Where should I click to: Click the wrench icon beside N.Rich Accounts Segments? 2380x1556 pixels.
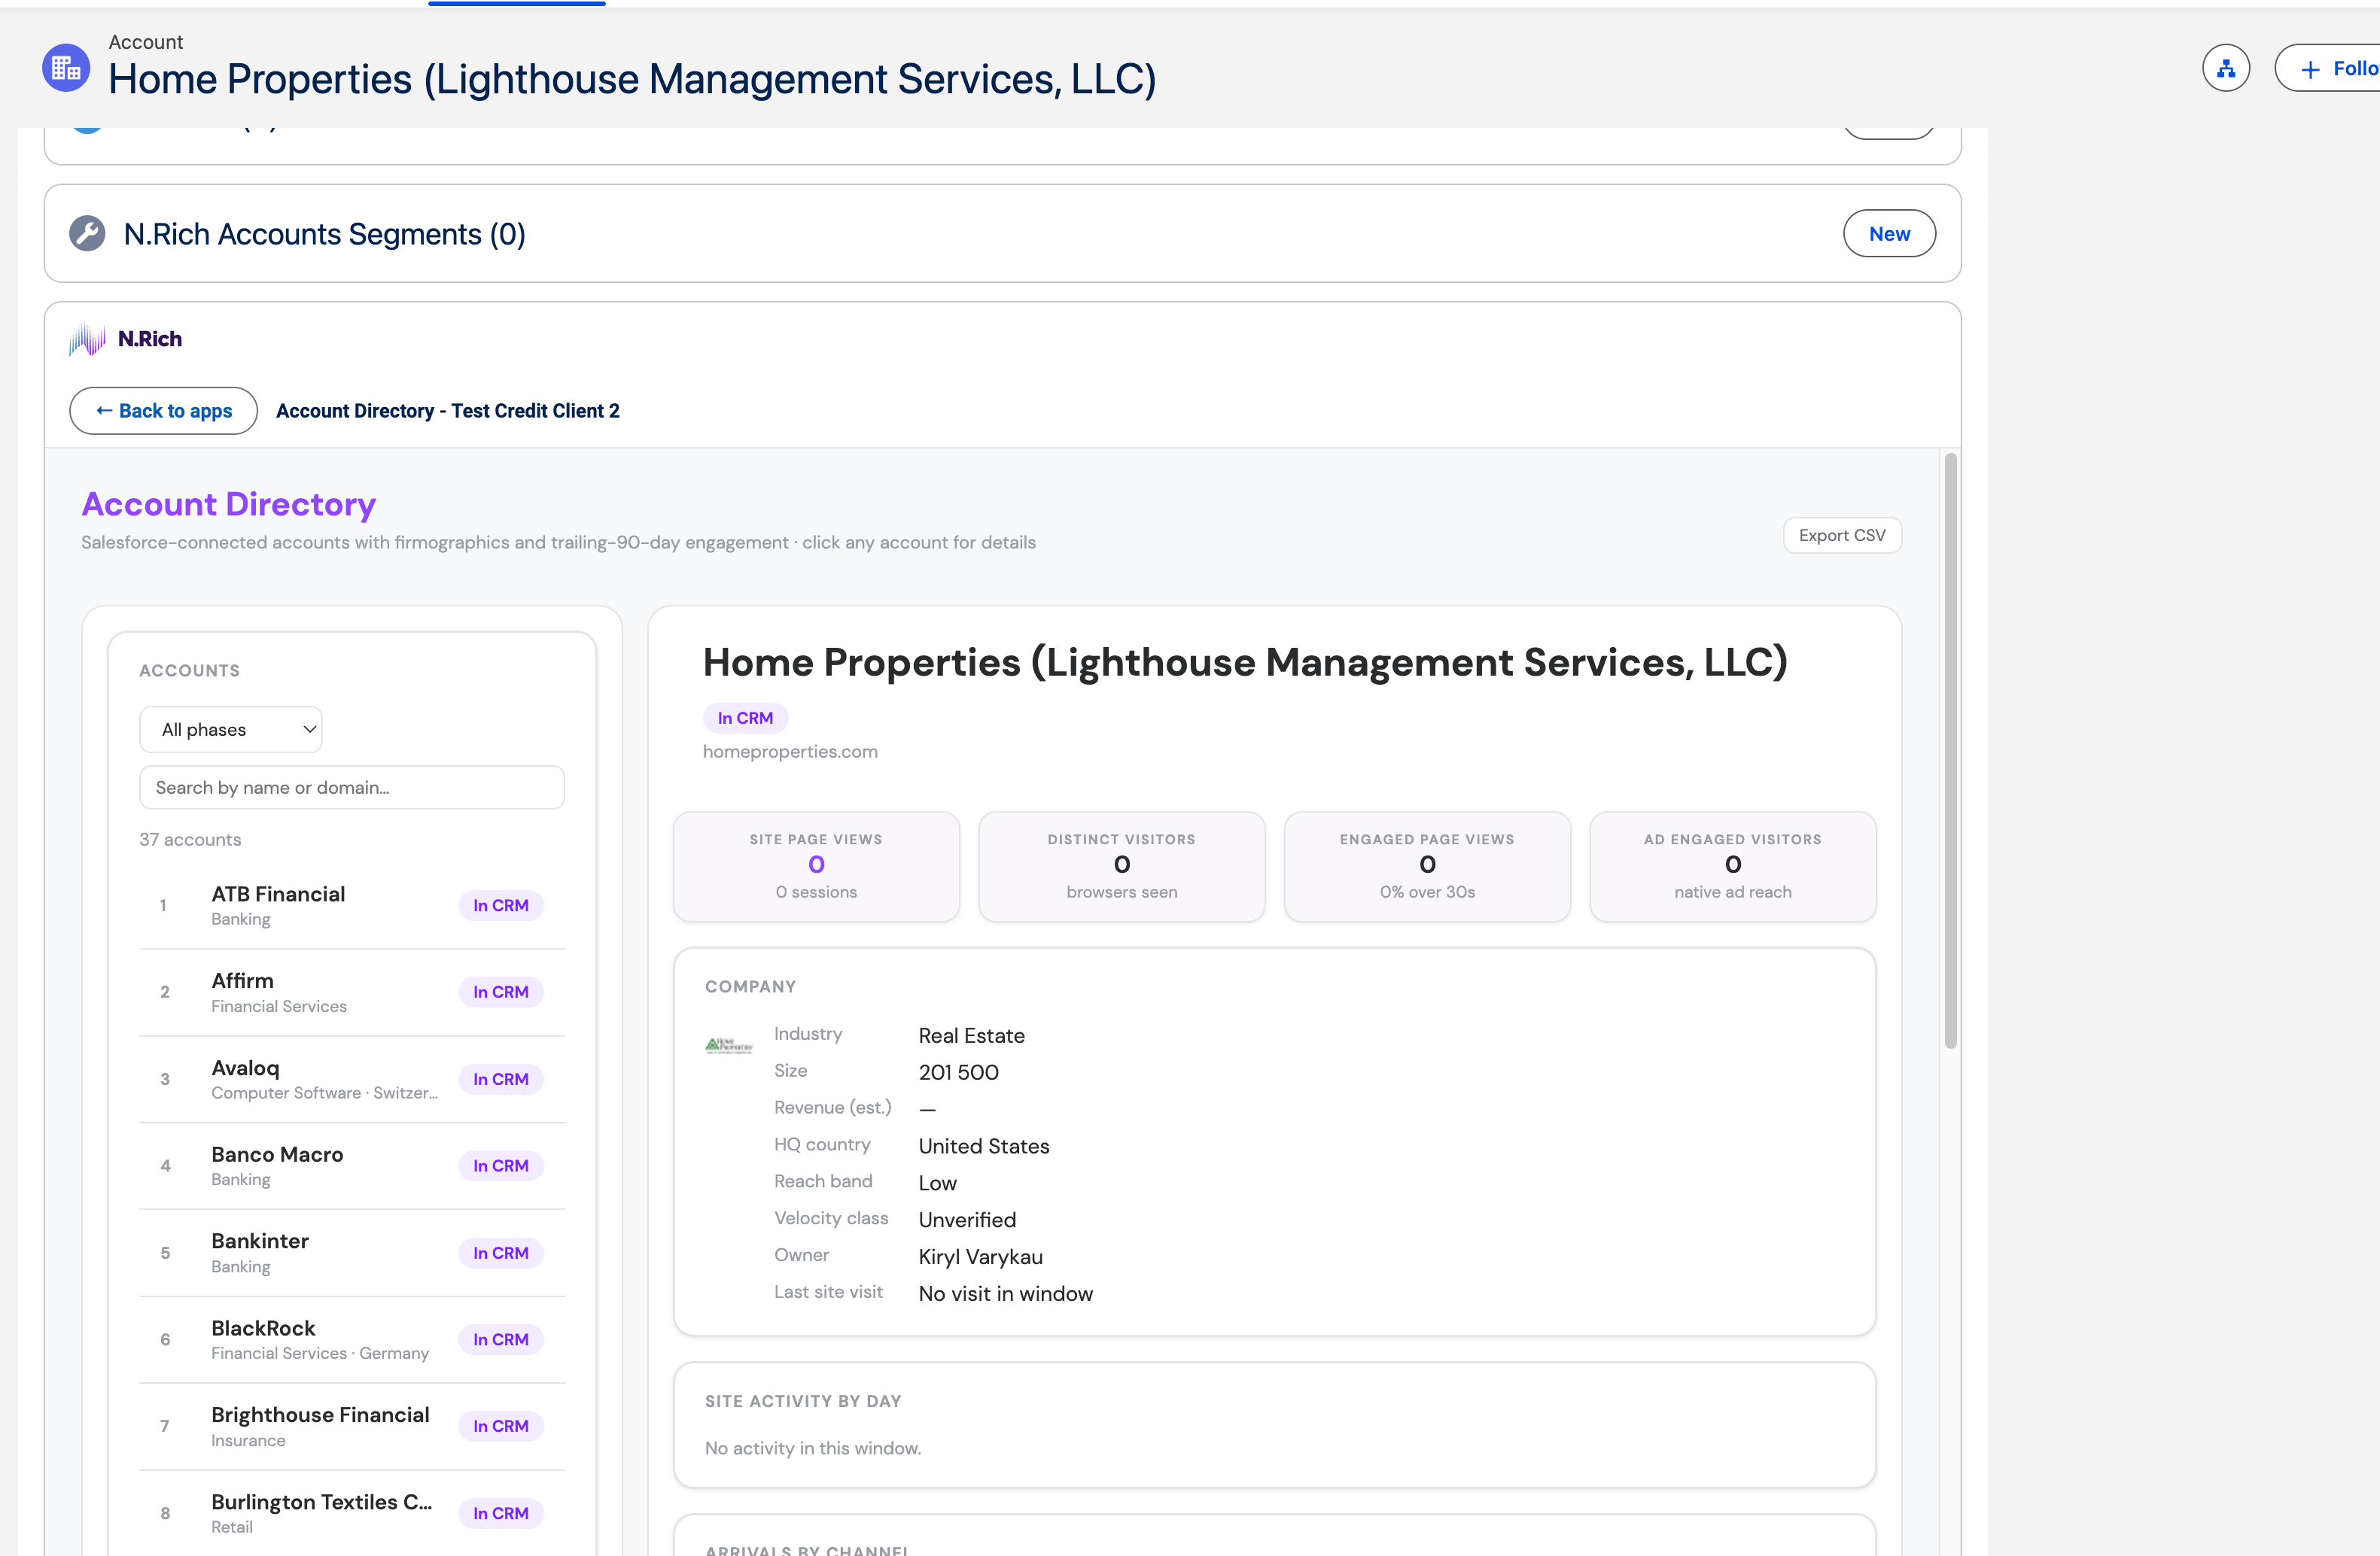[87, 234]
